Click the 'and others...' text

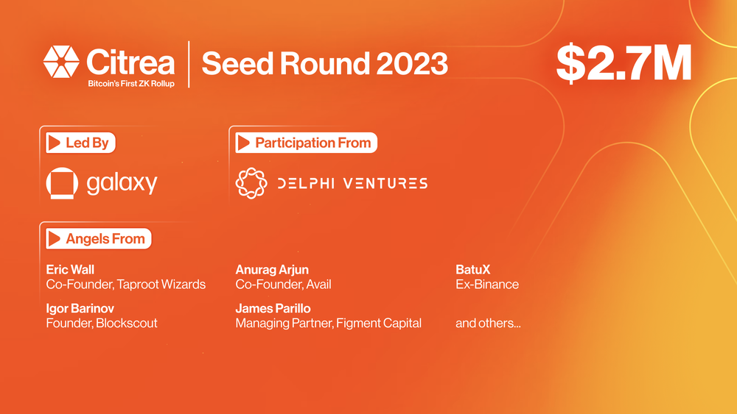pos(488,323)
